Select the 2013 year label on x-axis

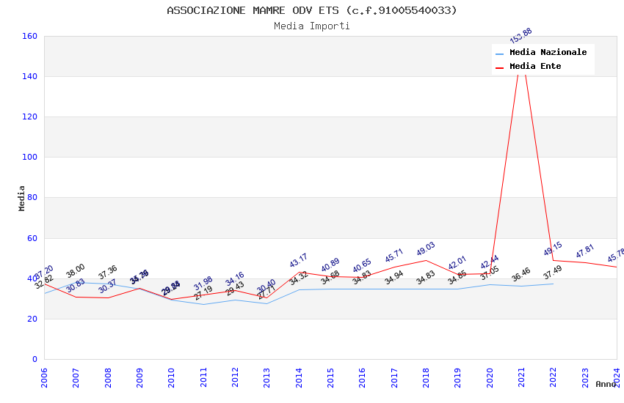[266, 377]
